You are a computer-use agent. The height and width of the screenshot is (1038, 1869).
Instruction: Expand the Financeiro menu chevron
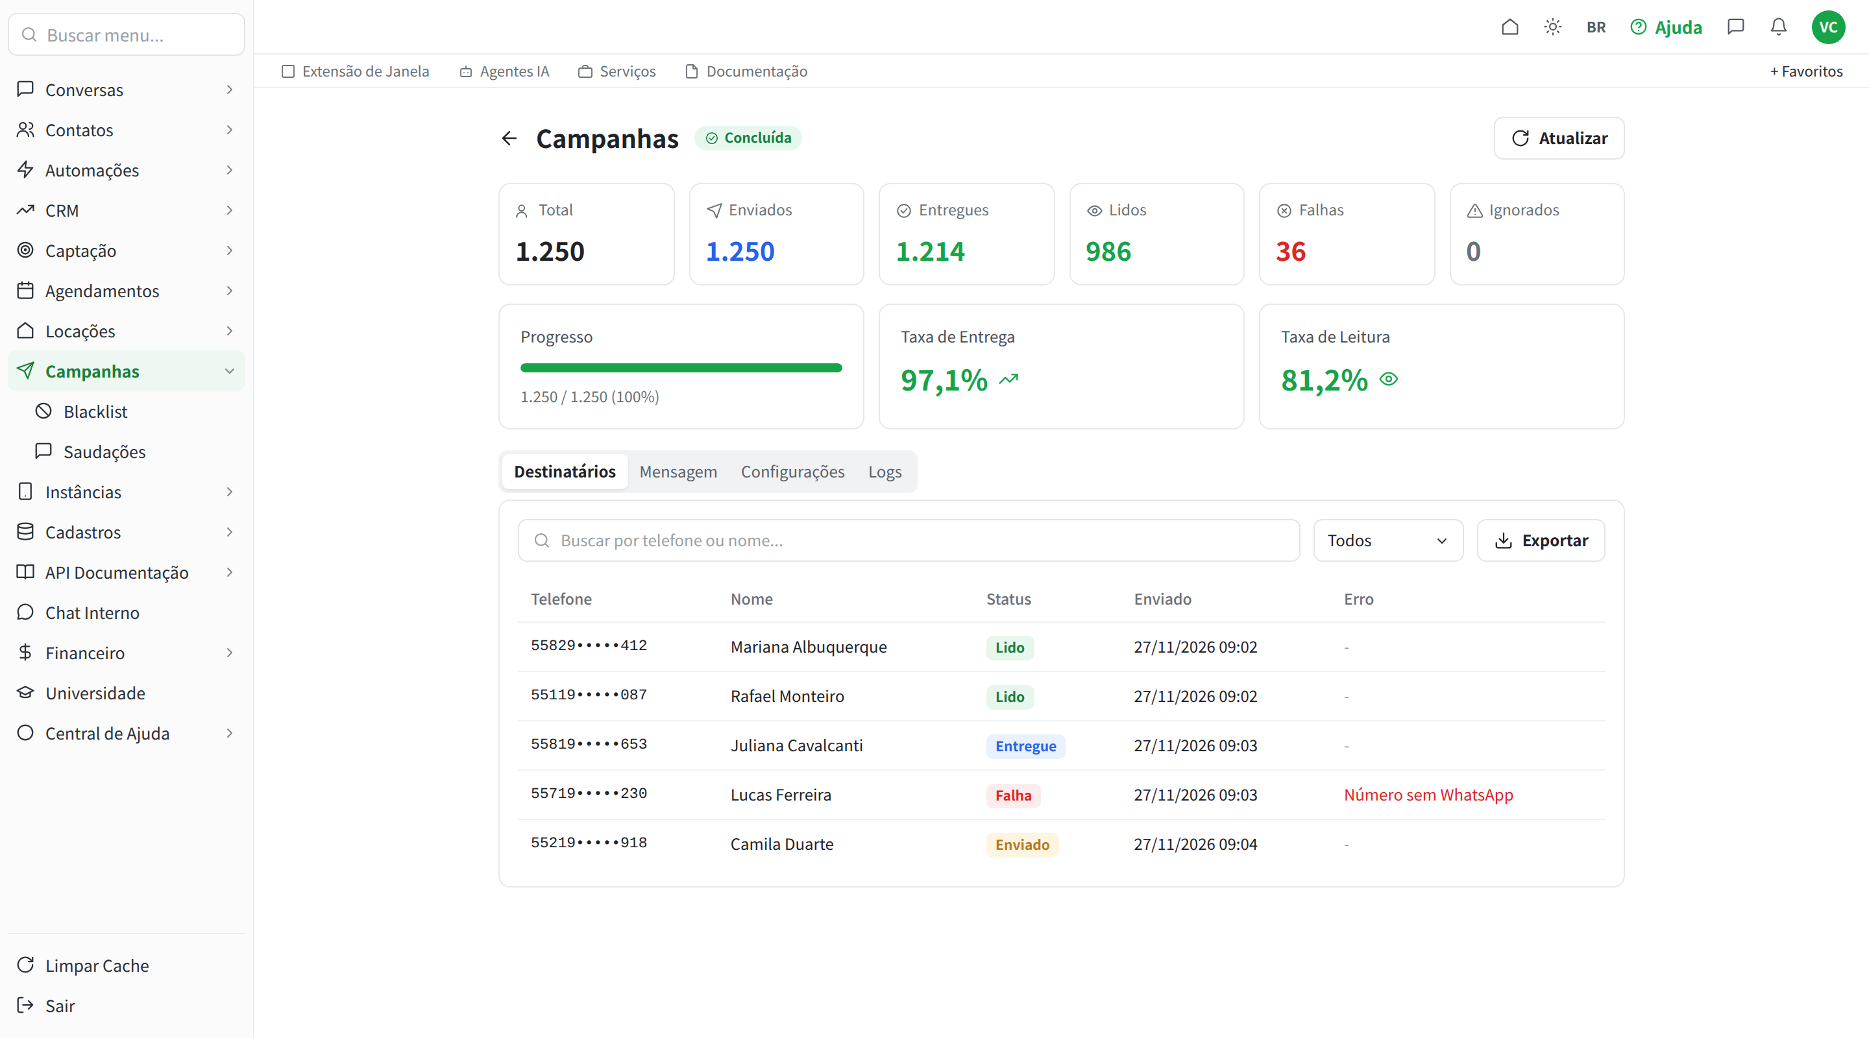tap(229, 653)
